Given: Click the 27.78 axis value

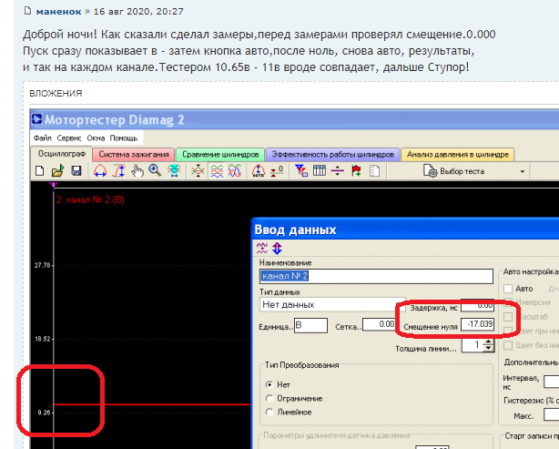Looking at the screenshot, I should pos(43,265).
